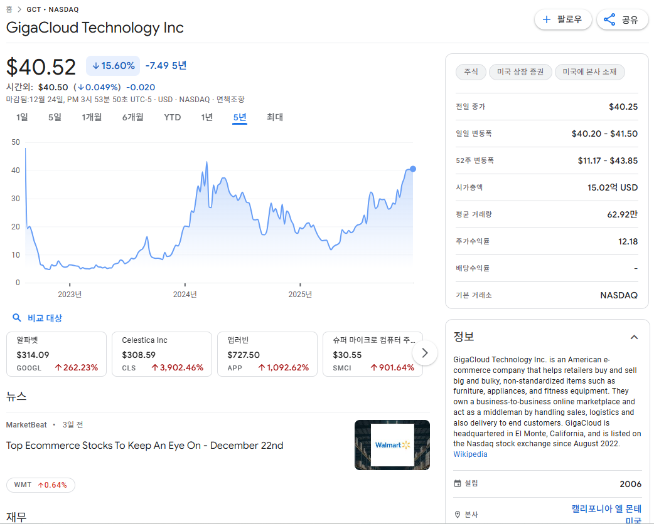
Task: Click the breadcrumb arrow before GCT
Action: [19, 9]
